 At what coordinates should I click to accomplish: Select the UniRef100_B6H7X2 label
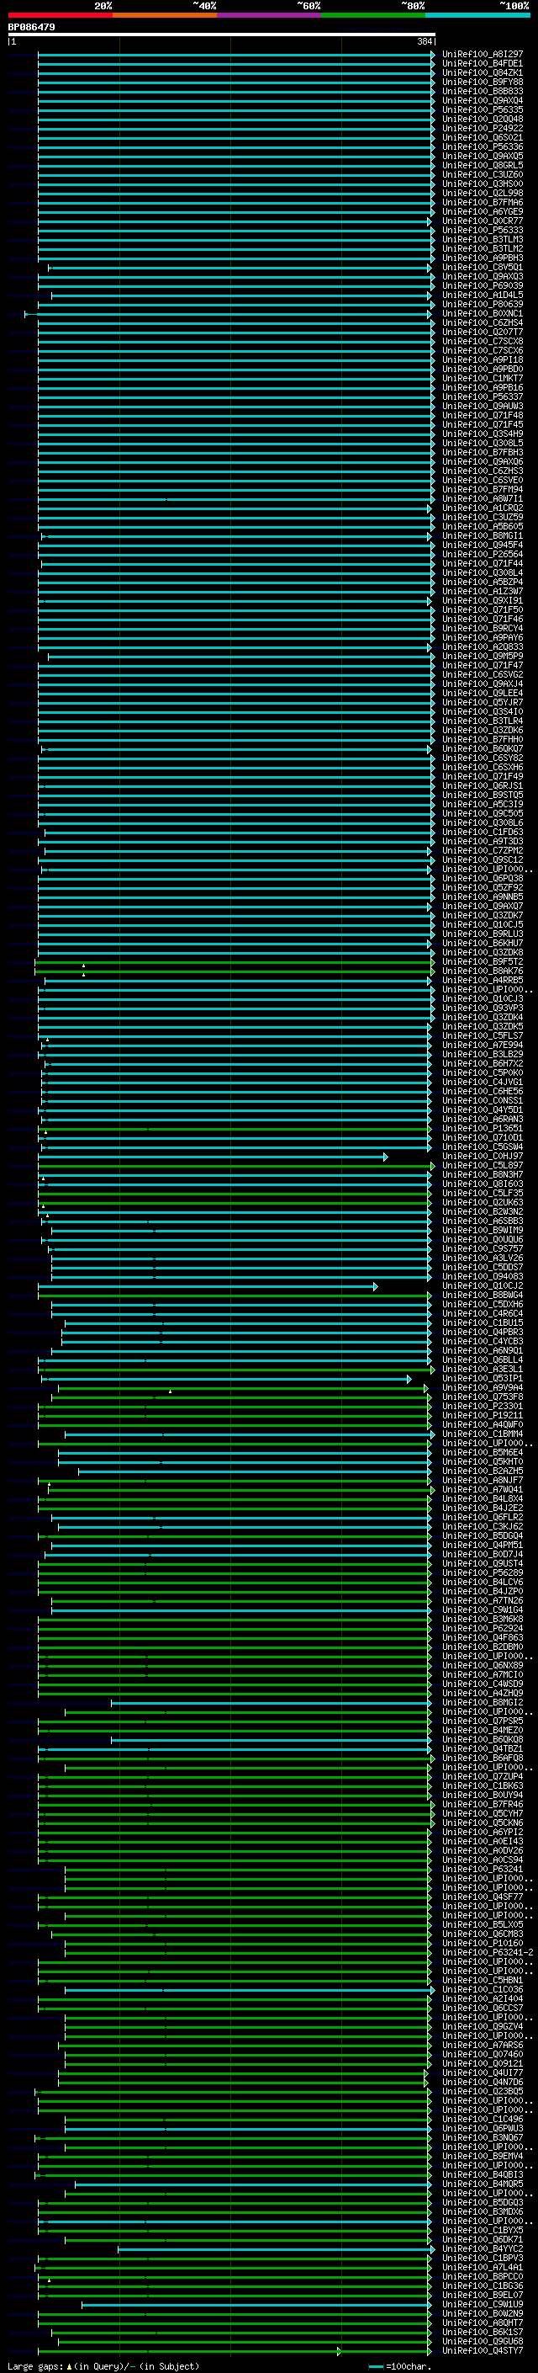coord(482,1064)
